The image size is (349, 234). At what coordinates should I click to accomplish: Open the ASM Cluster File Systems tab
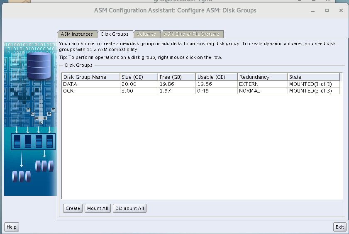(x=192, y=34)
